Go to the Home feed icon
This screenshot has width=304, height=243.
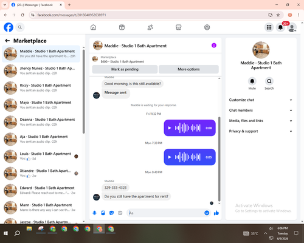point(94,27)
